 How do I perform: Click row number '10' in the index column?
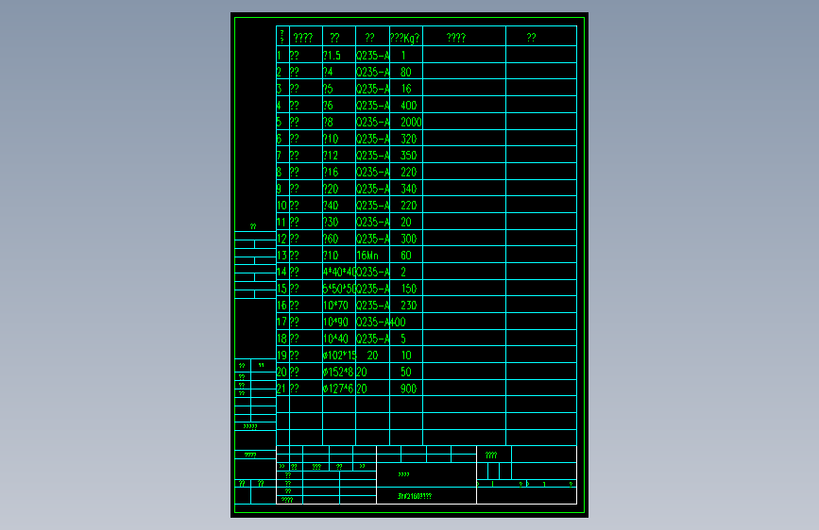pyautogui.click(x=282, y=206)
